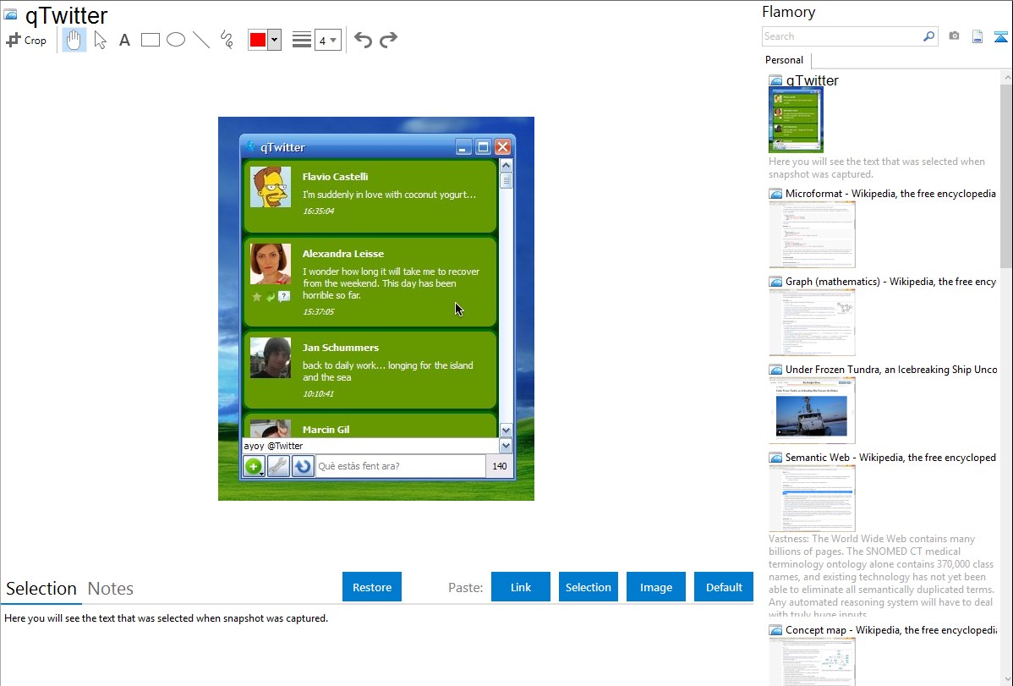Pick the rectangle shape tool
The image size is (1013, 686).
pyautogui.click(x=150, y=40)
